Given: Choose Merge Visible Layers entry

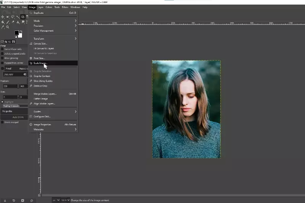Looking at the screenshot, I should coord(53,94).
